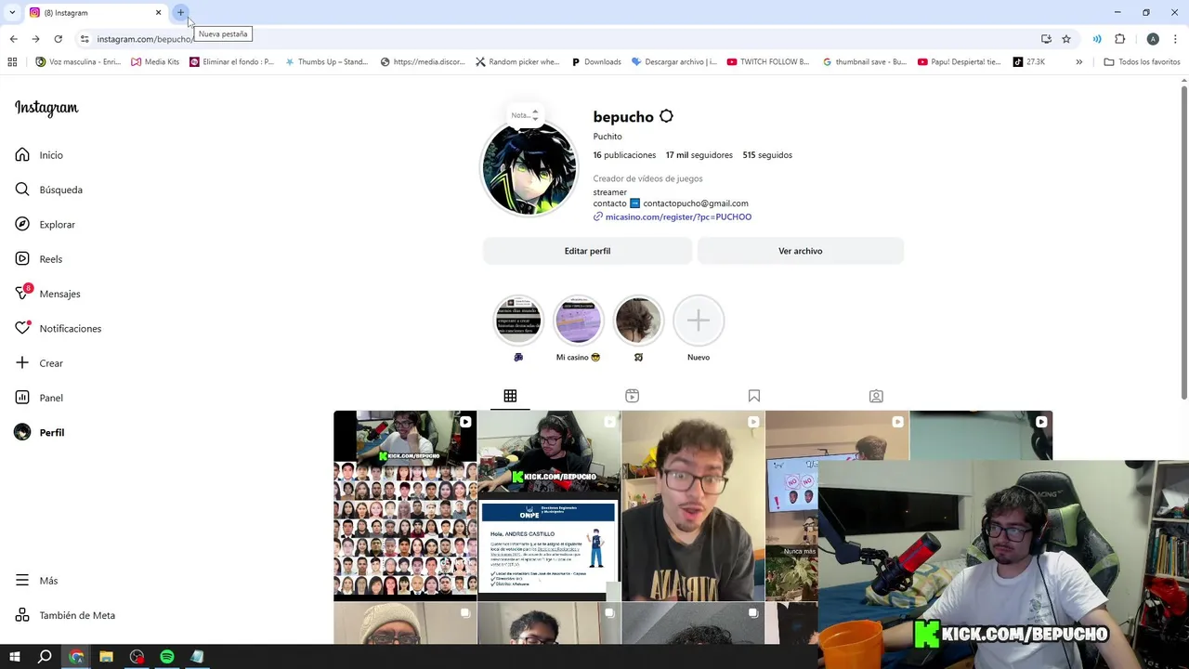Open the ONPE Hola ANDRES CASTILLO post
The image size is (1189, 669).
pyautogui.click(x=549, y=506)
